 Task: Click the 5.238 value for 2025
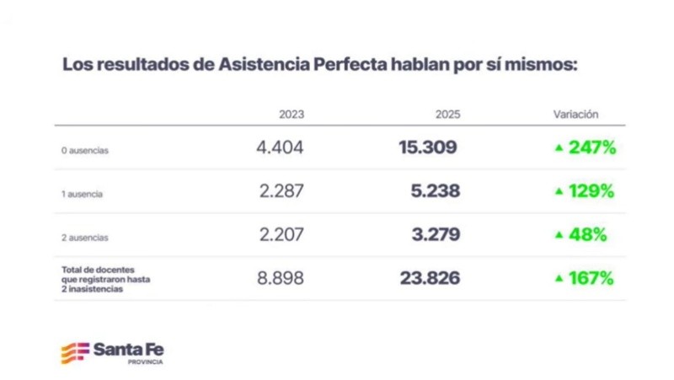click(x=431, y=192)
